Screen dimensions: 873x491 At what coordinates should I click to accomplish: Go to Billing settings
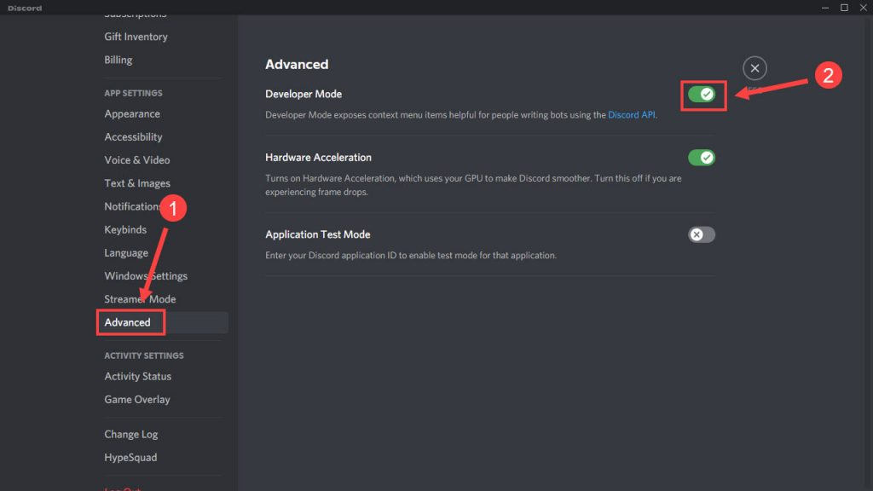[x=118, y=60]
